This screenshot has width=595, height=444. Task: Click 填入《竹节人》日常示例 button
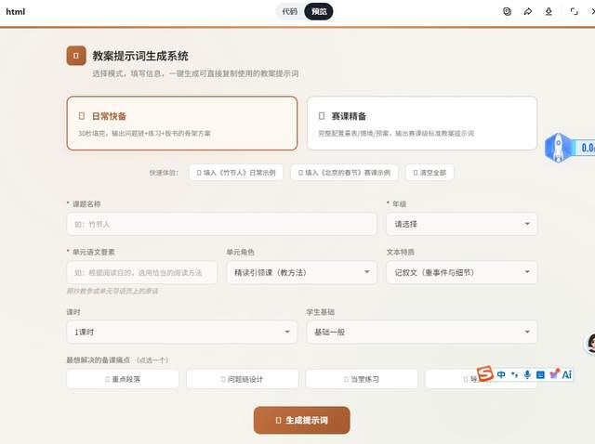(x=236, y=173)
